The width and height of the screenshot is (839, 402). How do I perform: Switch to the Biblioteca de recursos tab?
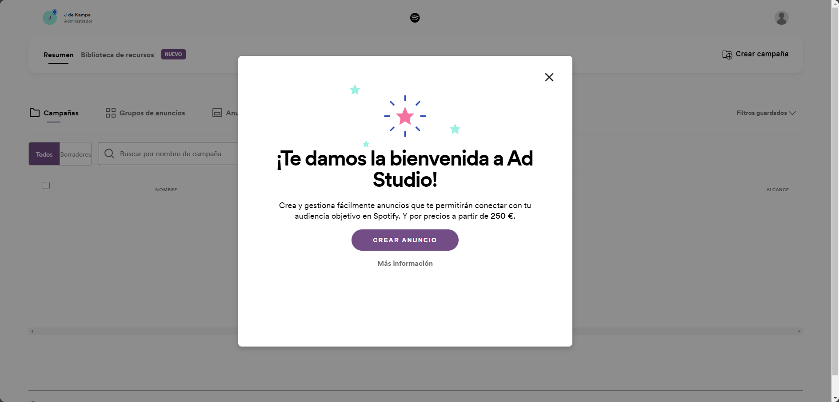point(117,55)
